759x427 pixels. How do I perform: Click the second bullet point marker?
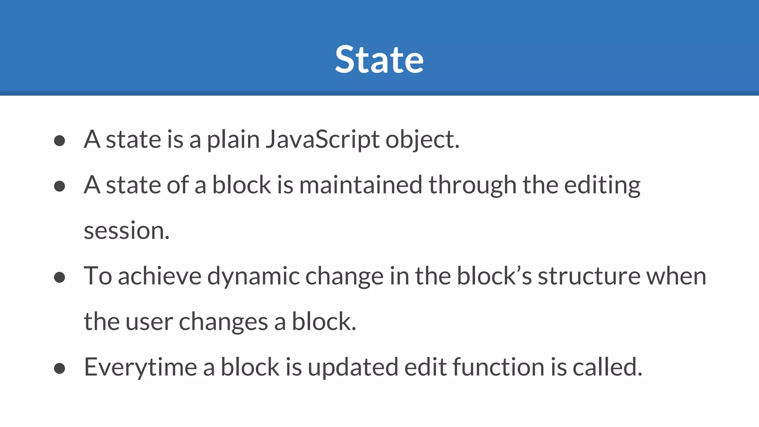pos(59,186)
